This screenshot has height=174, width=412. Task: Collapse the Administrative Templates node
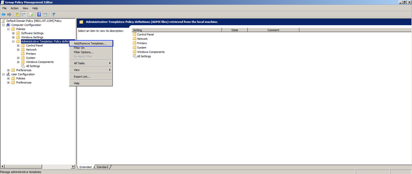(13, 41)
